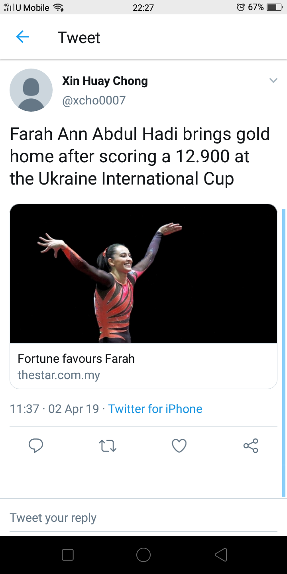
Task: Expand tweet options chevron
Action: [x=273, y=81]
